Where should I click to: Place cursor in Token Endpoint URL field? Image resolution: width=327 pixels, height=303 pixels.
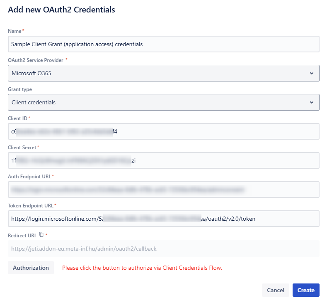pos(163,219)
